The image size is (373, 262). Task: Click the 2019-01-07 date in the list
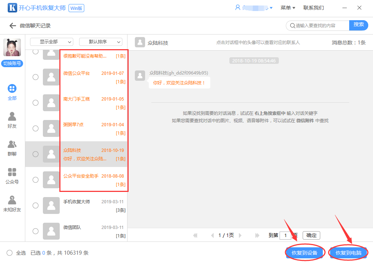113,73
